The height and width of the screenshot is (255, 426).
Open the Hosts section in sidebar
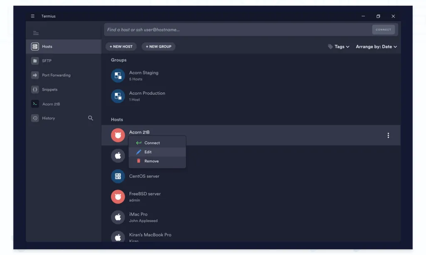(64, 47)
